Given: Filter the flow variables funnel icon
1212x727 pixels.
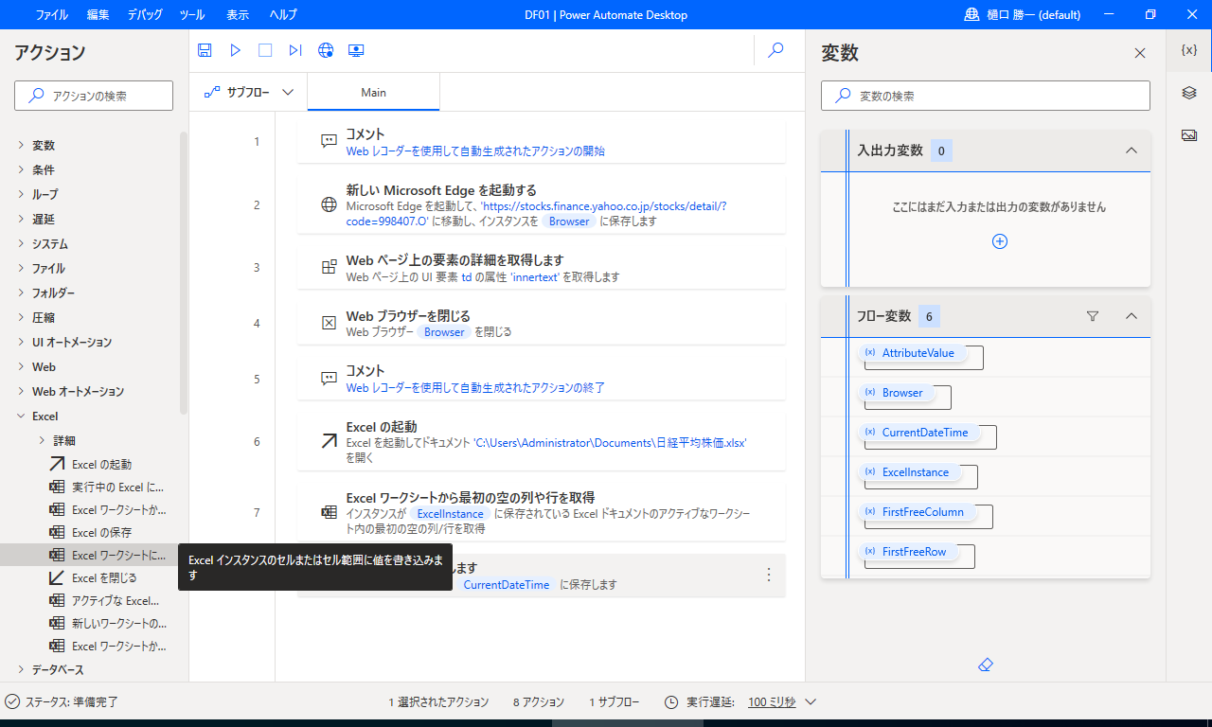Looking at the screenshot, I should pyautogui.click(x=1093, y=316).
